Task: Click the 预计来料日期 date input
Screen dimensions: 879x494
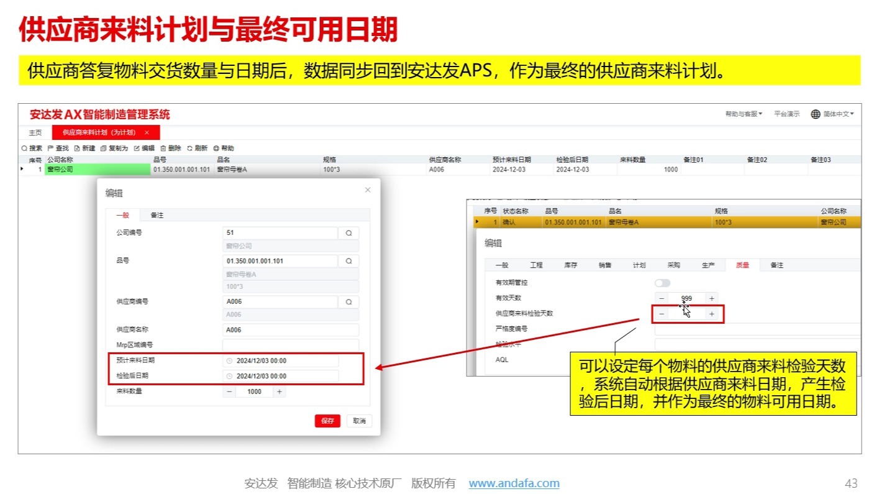Action: pos(281,360)
